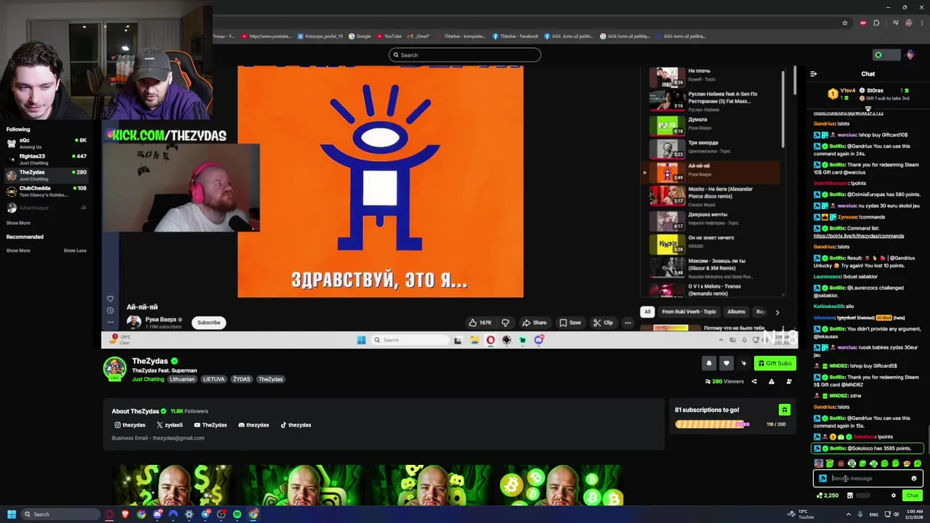Click the dislike thumb icon in streamed YouTube
This screenshot has height=523, width=930.
pyautogui.click(x=505, y=323)
